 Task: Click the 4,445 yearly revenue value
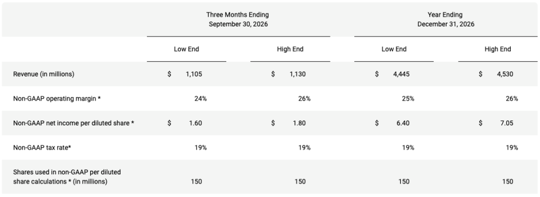[401, 74]
